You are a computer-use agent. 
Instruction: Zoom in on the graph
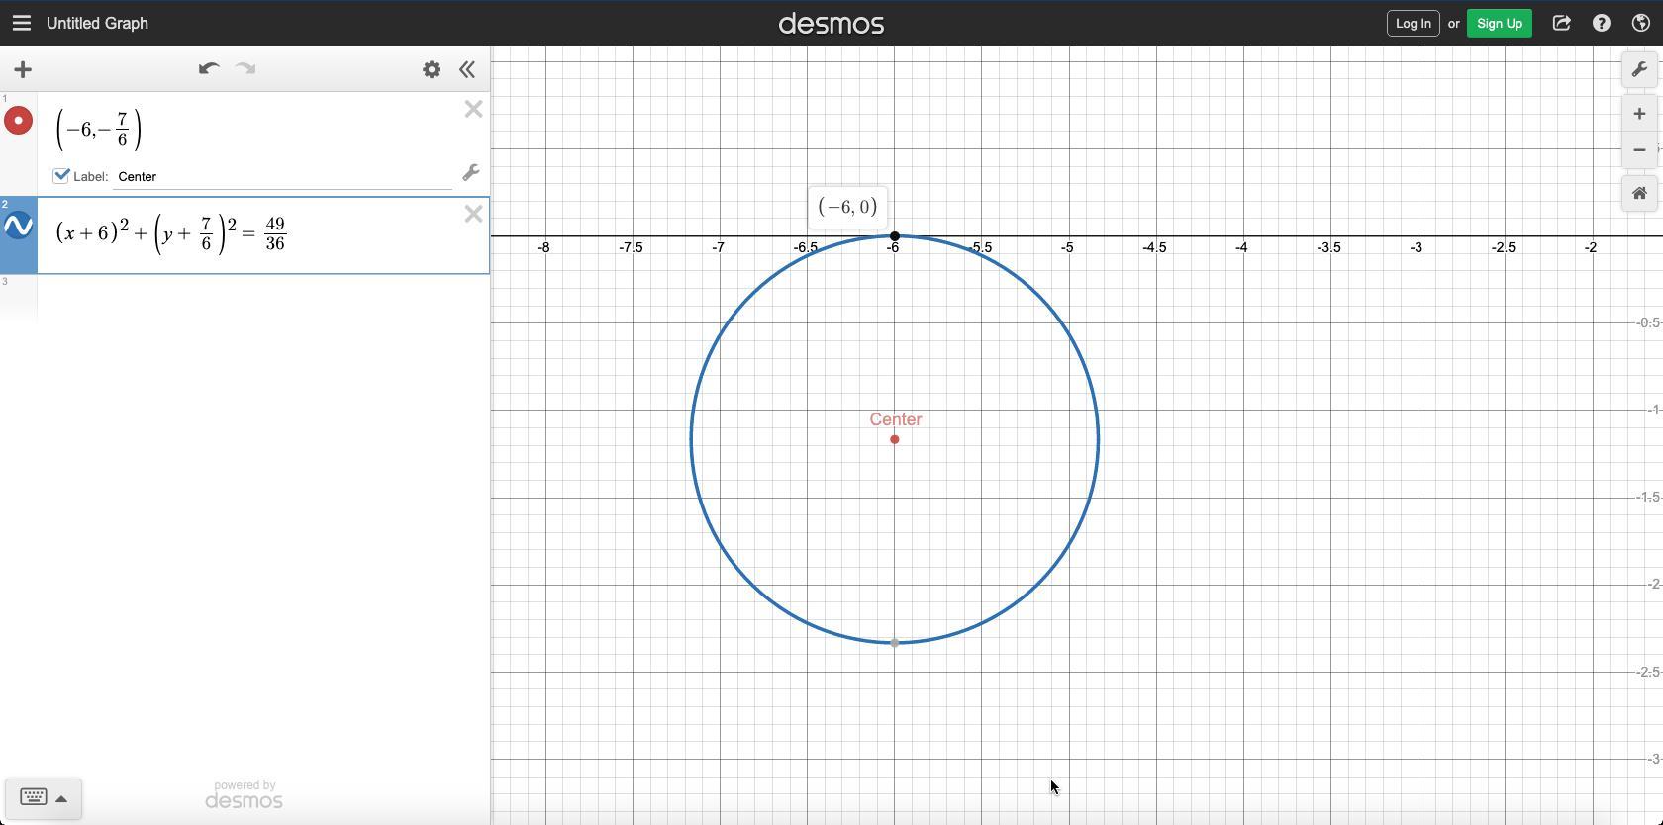[x=1639, y=114]
